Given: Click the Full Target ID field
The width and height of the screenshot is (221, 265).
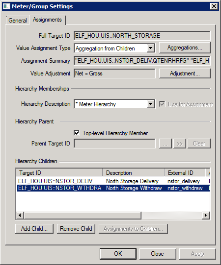Looking at the screenshot, I should coord(142,36).
